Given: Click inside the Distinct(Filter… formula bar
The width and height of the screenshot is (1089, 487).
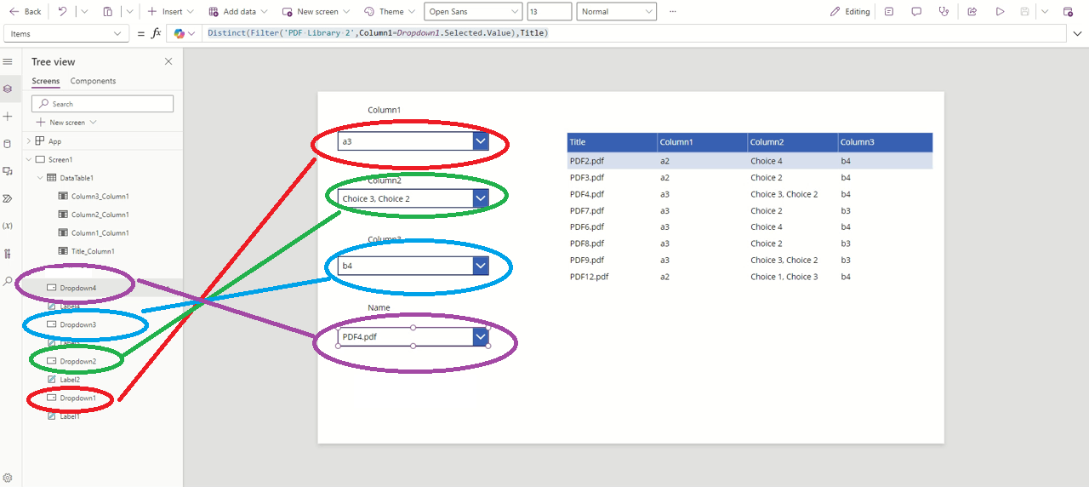Looking at the screenshot, I should [x=635, y=33].
